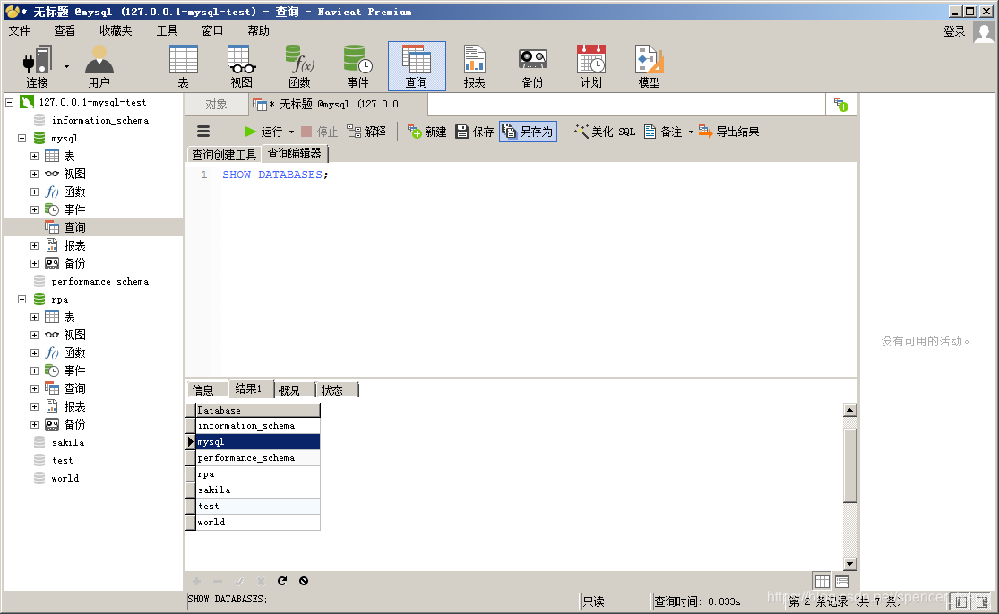The image size is (999, 614).
Task: Switch to grid view icon at bottom right
Action: [x=822, y=581]
